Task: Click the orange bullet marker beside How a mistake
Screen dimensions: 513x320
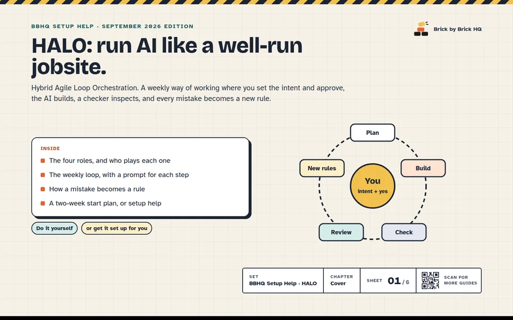Action: 43,189
